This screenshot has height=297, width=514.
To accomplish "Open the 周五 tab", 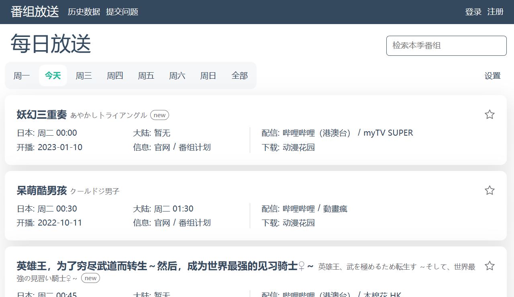I will tap(146, 75).
